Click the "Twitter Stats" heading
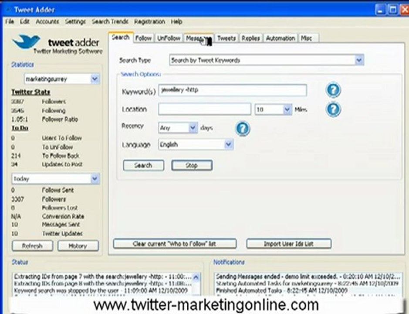This screenshot has height=314, width=409. 31,92
